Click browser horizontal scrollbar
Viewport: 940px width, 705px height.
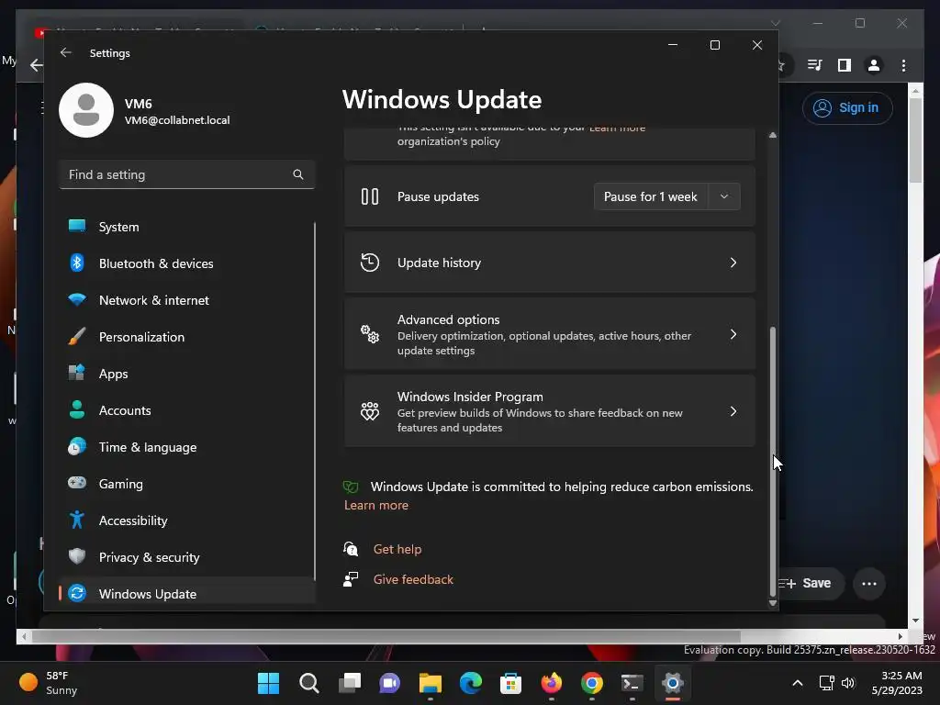(386, 636)
